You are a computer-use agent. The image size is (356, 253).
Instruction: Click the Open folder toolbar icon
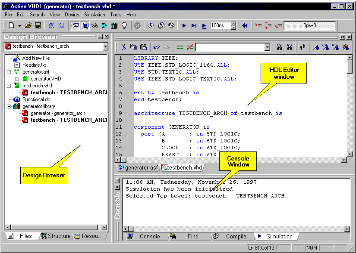click(28, 26)
